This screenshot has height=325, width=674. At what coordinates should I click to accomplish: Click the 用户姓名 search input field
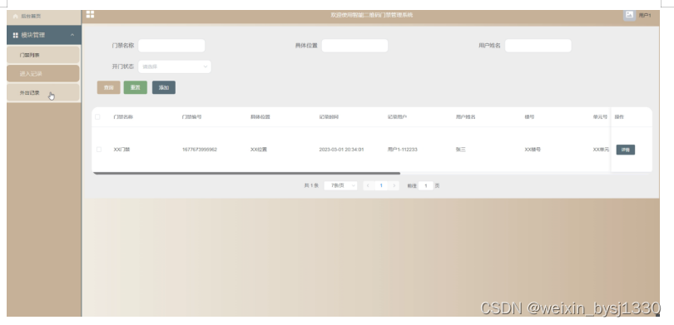point(538,46)
